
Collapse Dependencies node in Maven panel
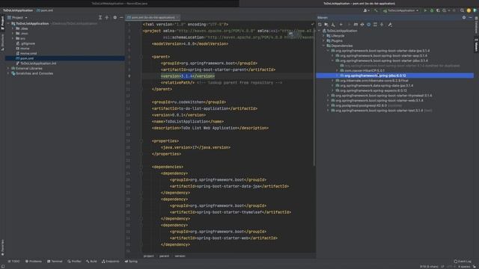(323, 46)
